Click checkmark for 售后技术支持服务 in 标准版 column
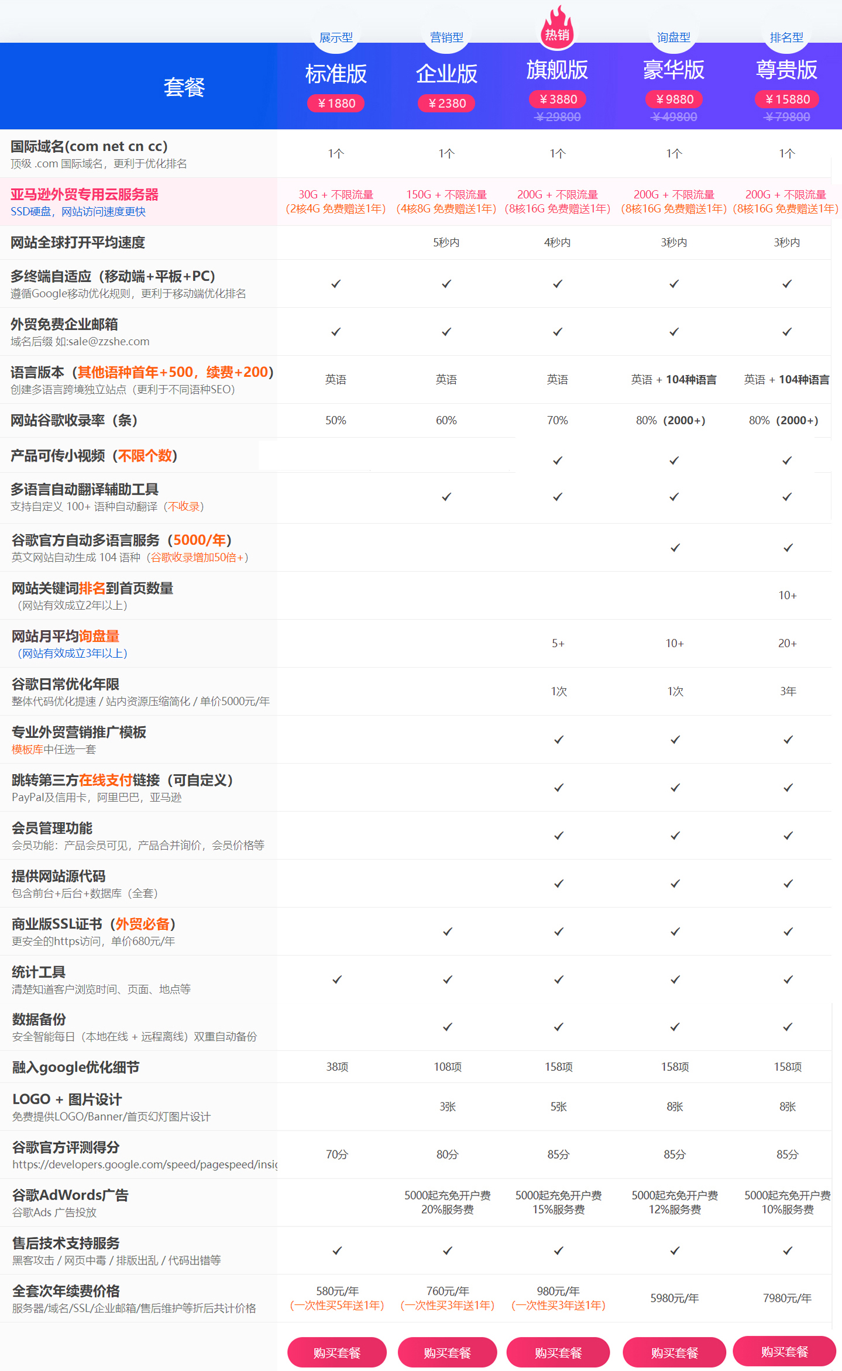The height and width of the screenshot is (1371, 842). pyautogui.click(x=337, y=1250)
